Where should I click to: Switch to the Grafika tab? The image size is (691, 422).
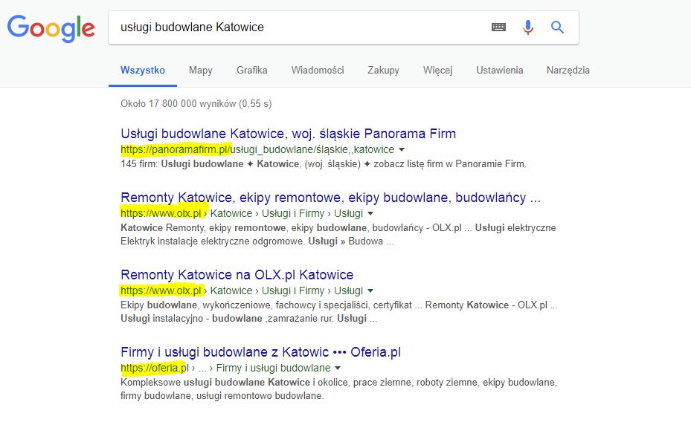click(251, 71)
